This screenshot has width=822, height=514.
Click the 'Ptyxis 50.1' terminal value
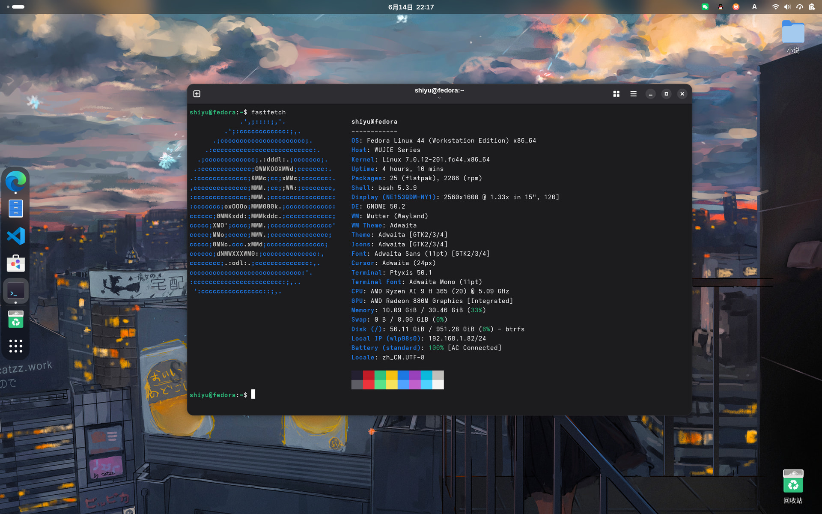click(411, 272)
